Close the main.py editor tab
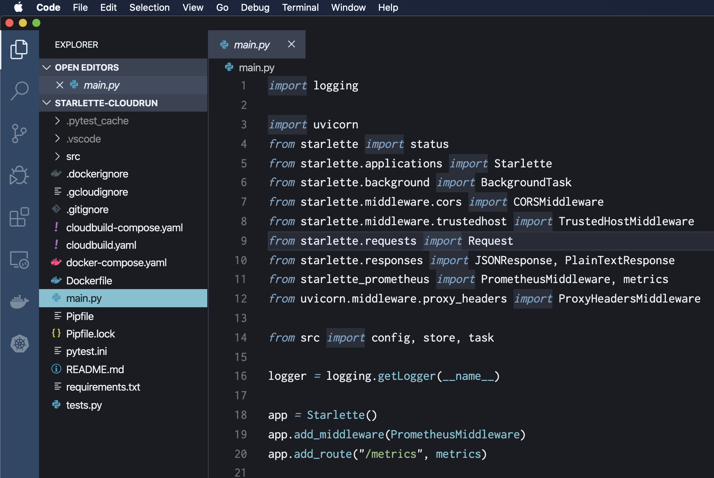Screen dimensions: 714x478 pos(291,44)
